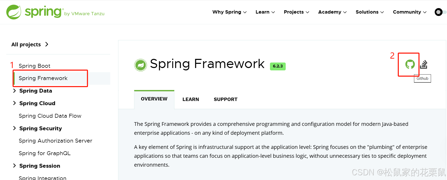This screenshot has width=447, height=180.
Task: Toggle the dark mode theme switch
Action: pyautogui.click(x=440, y=12)
